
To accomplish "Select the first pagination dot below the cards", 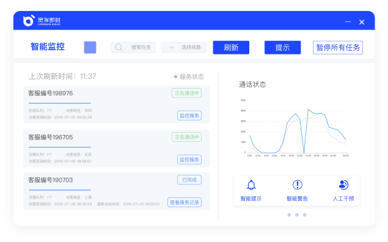I will (x=289, y=215).
